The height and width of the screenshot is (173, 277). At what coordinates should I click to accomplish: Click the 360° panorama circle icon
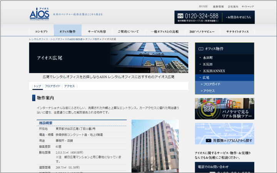208,110
